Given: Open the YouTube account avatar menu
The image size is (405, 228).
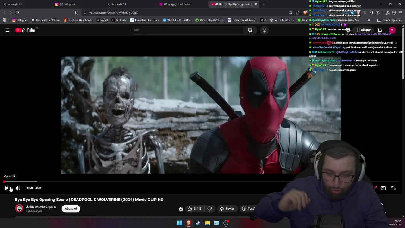Looking at the screenshot, I should click(x=392, y=30).
